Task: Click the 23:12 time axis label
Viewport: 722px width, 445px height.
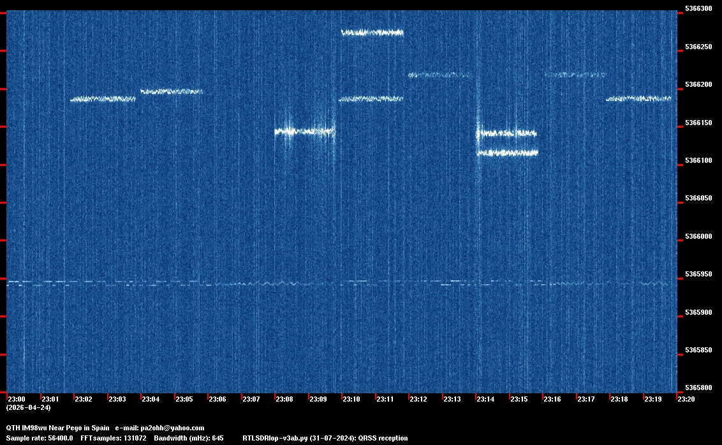Action: click(x=418, y=399)
